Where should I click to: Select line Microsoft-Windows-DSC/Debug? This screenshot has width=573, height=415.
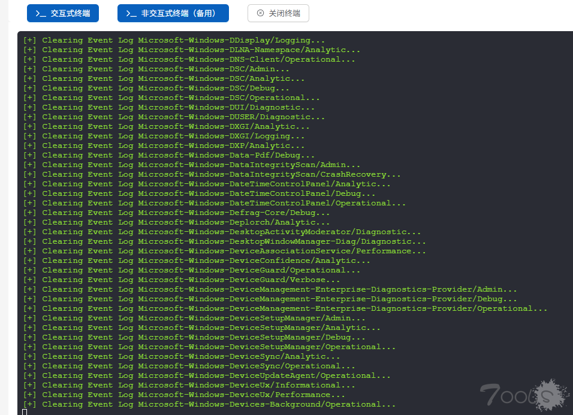coord(156,88)
